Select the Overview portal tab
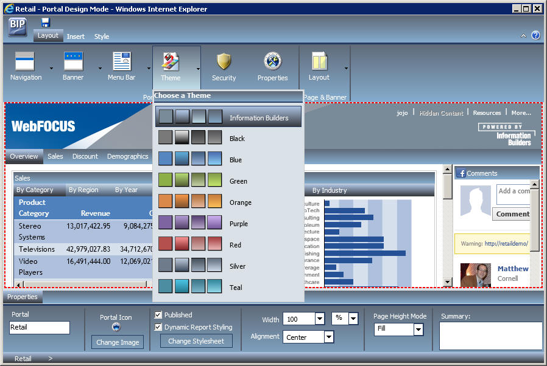The image size is (547, 366). tap(24, 156)
